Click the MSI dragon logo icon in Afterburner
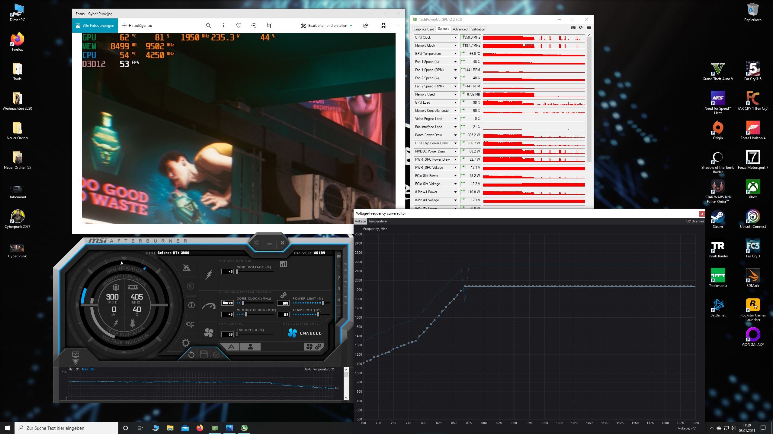The width and height of the screenshot is (773, 434). point(186,267)
